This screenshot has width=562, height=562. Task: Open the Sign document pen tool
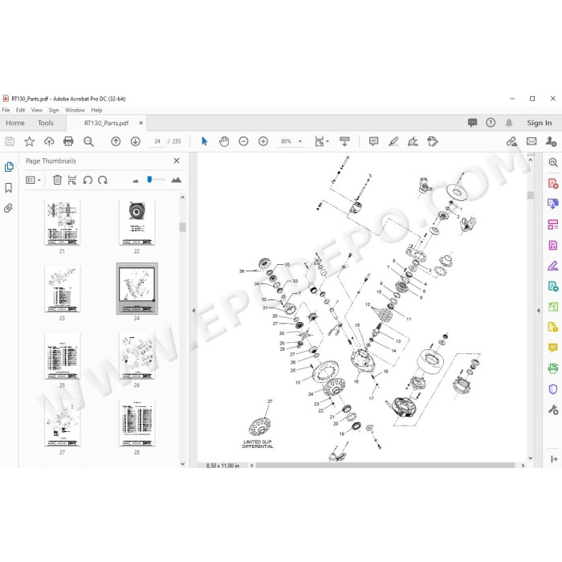413,141
